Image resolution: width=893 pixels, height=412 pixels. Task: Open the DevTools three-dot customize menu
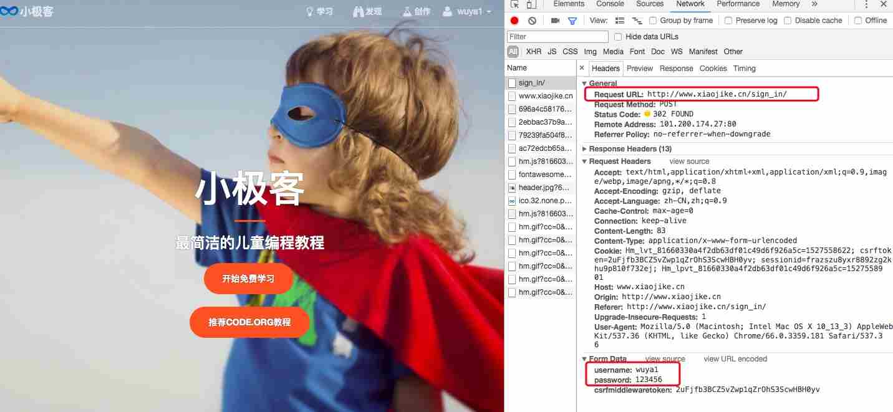(866, 4)
